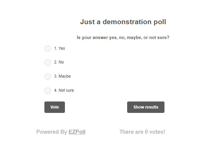Image resolution: width=223 pixels, height=167 pixels.
Task: Click the '2. No' option label
Action: [x=59, y=62]
